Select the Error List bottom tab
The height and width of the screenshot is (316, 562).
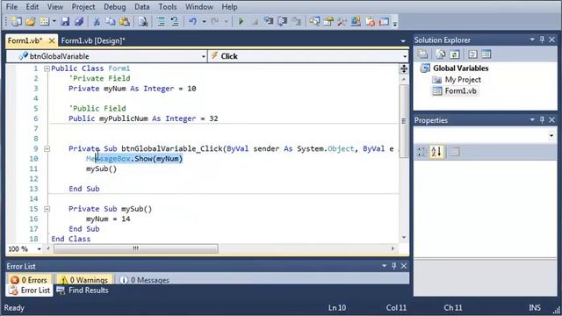[30, 291]
